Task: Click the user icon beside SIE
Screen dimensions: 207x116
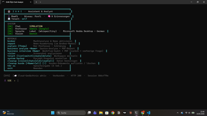Action: 5,80
